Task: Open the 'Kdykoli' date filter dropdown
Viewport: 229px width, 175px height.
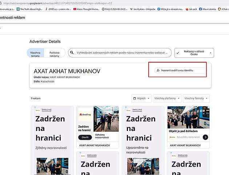Action: (x=141, y=98)
